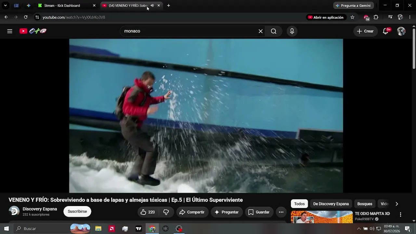This screenshot has width=416, height=234.
Task: Open the YouTube account avatar menu
Action: [x=401, y=31]
